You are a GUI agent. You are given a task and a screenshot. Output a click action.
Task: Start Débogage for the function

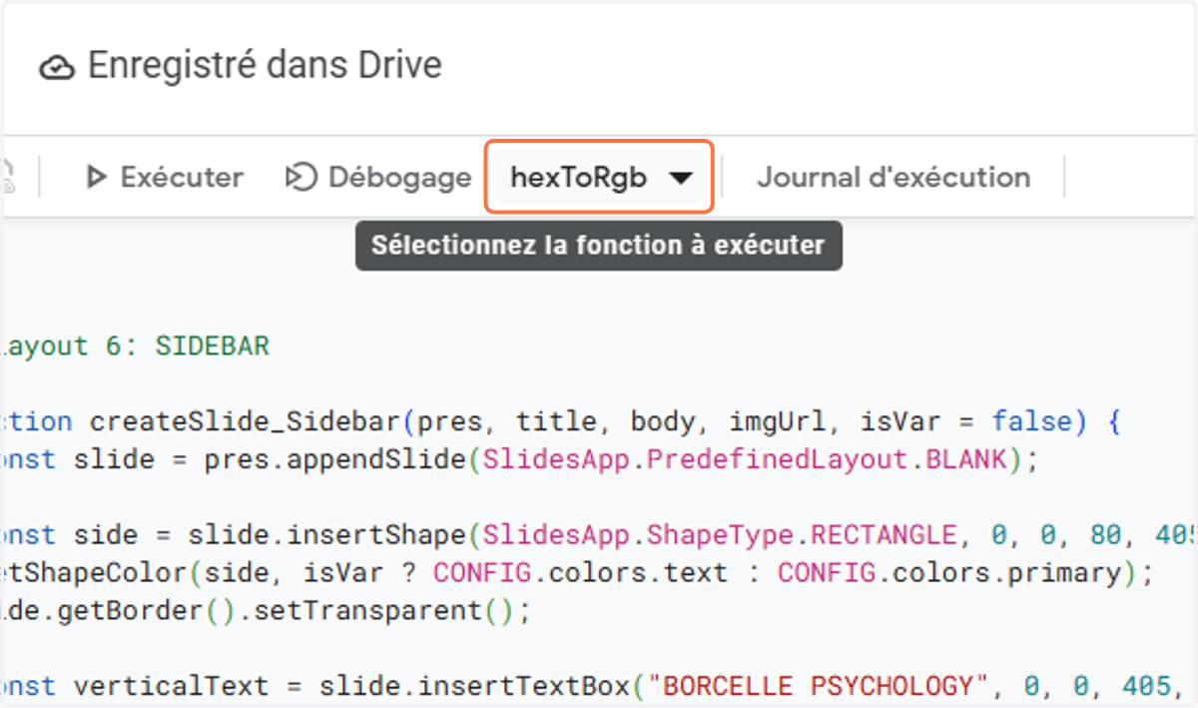(378, 178)
